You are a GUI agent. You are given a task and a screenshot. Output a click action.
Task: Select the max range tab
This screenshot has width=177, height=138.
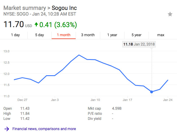point(161,35)
